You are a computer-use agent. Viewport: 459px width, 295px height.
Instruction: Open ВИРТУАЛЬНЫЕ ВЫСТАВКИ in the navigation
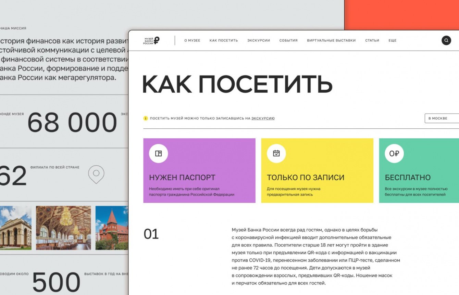[x=331, y=40]
